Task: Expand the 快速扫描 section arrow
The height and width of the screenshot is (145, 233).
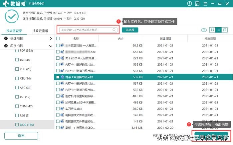Action: pos(51,38)
